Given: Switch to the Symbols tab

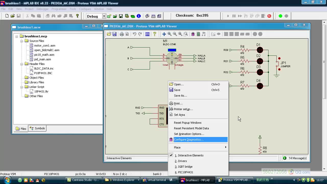Looking at the screenshot, I should (x=37, y=128).
